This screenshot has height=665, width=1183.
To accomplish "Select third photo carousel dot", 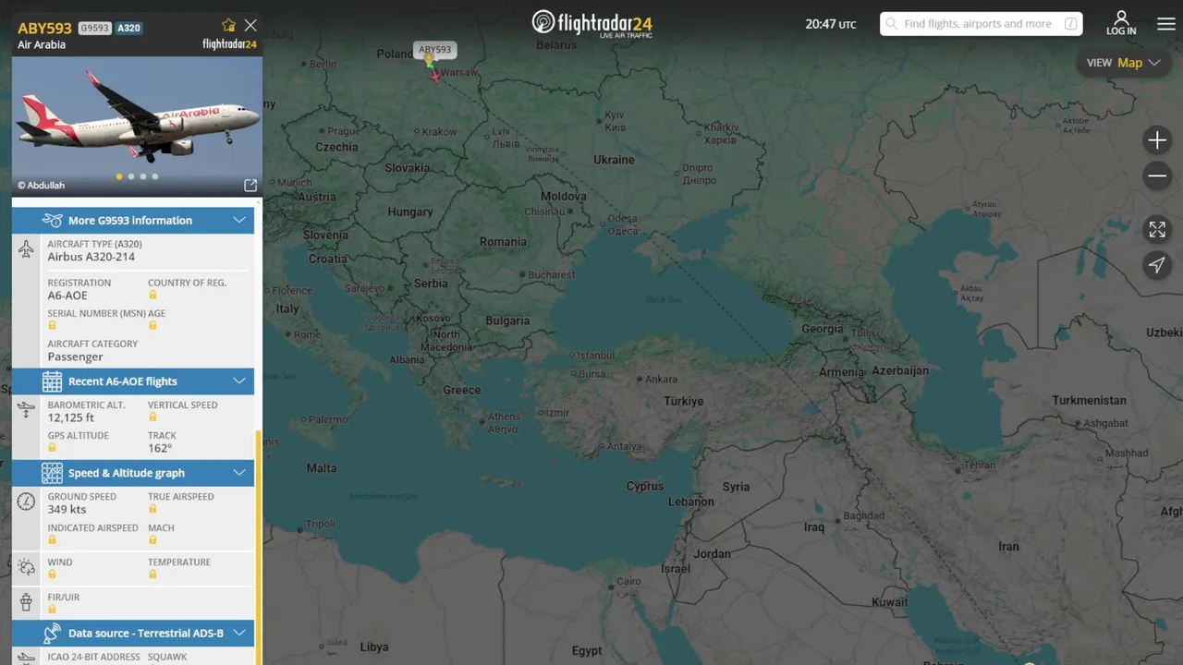I will (143, 176).
